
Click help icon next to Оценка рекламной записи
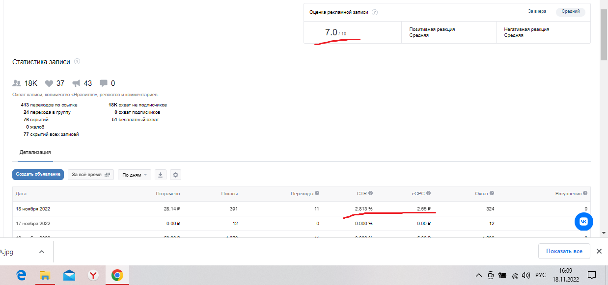[x=375, y=13]
